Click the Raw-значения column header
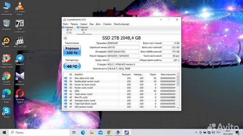The height and width of the screenshot is (136, 243). pos(167,74)
